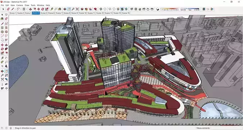Select the Axes tool in left toolbar

(x=2, y=66)
